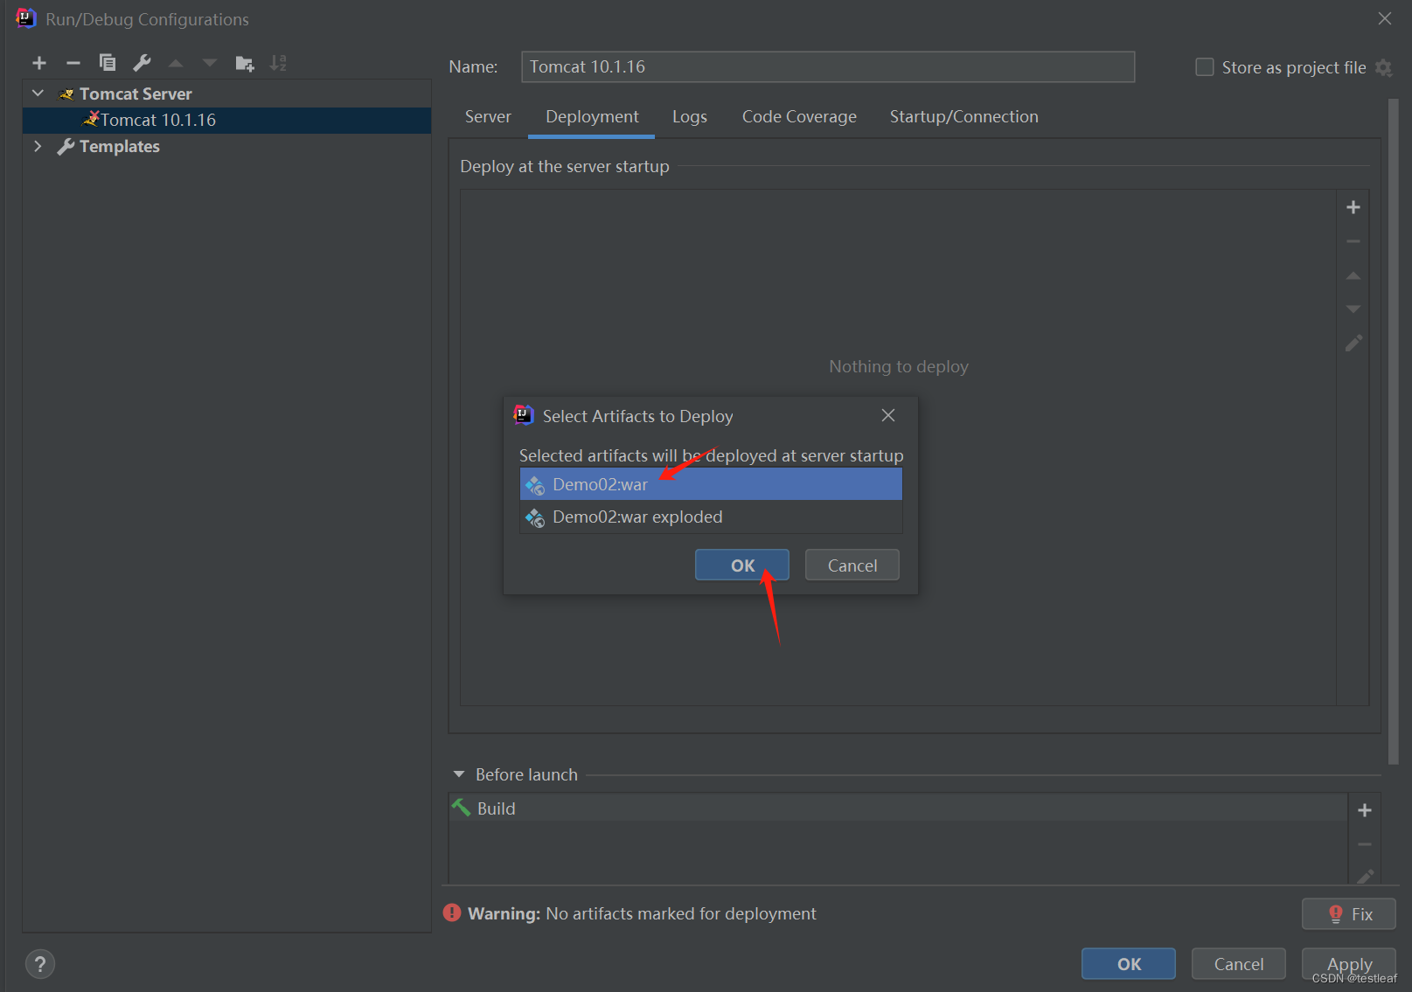Cancel the Select Artifacts dialog
This screenshot has width=1412, height=992.
click(852, 565)
